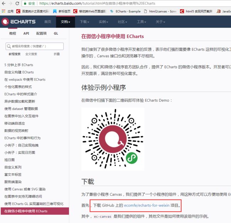231x223 pixels.
Task: Open ECharts - Example bookmark
Action: [125, 11]
